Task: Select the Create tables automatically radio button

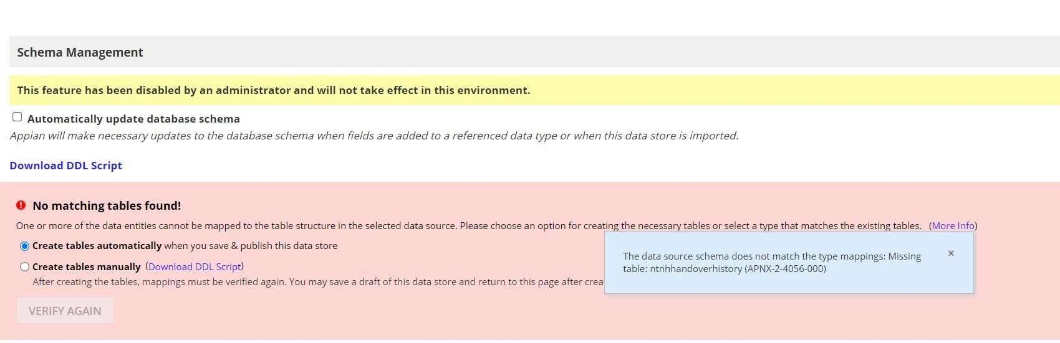Action: tap(25, 247)
